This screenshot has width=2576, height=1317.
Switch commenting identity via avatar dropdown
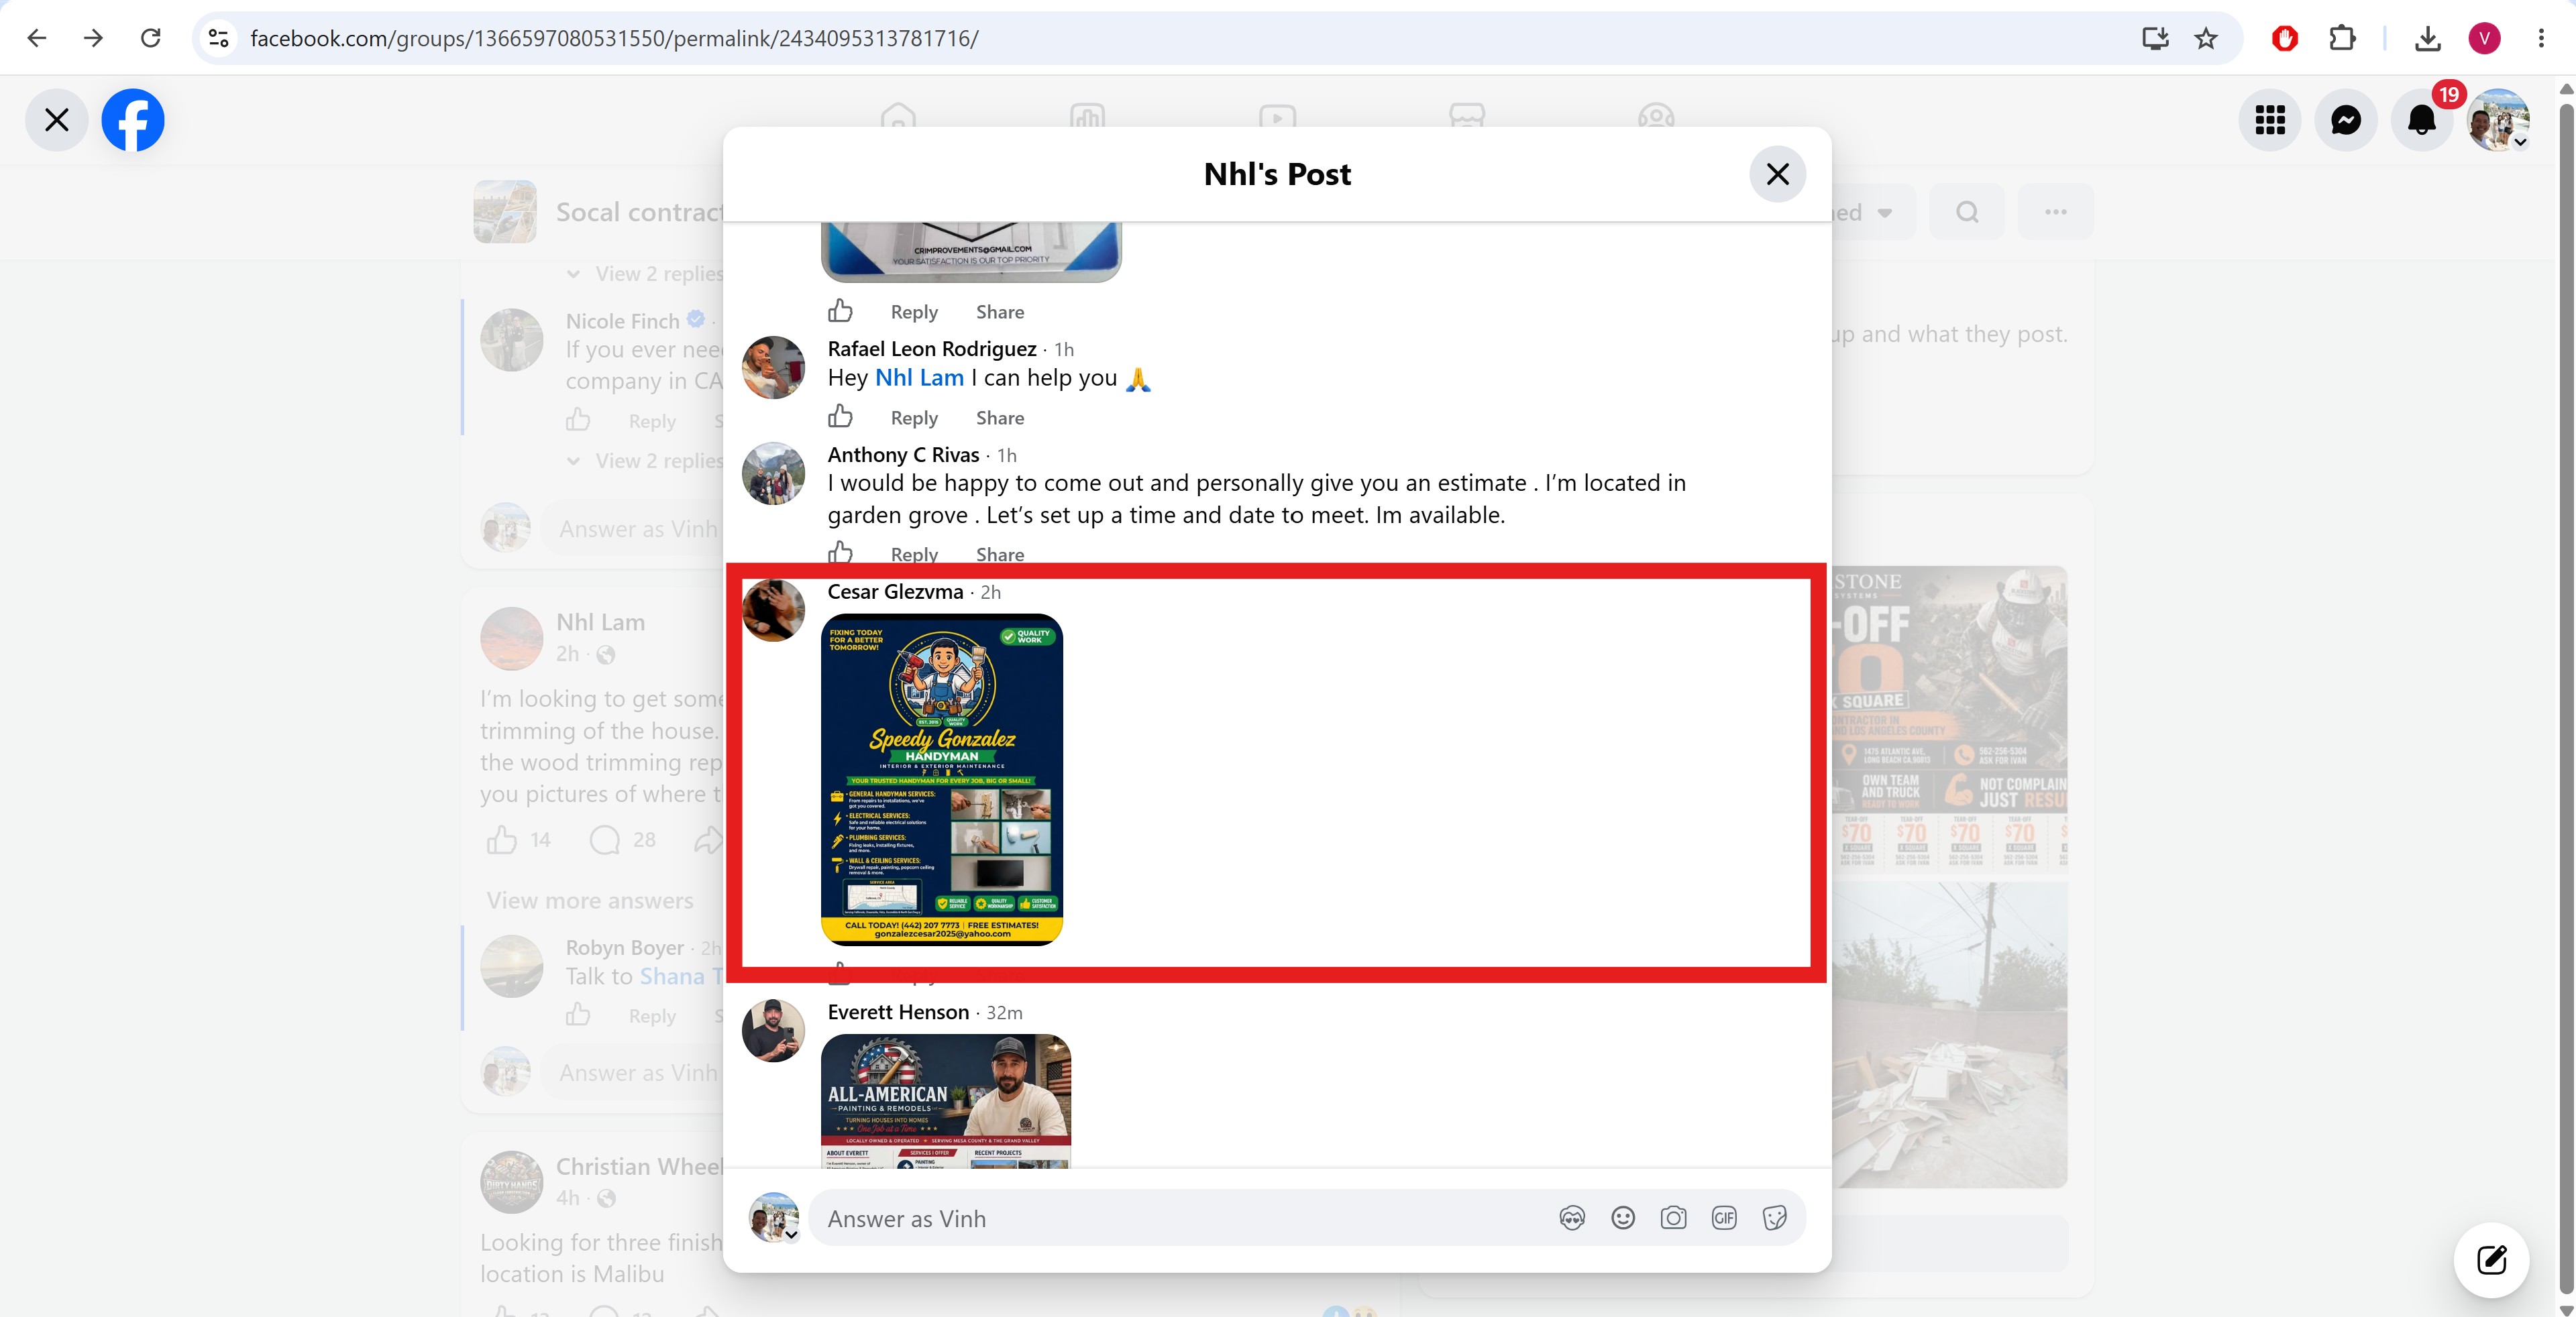pos(774,1217)
